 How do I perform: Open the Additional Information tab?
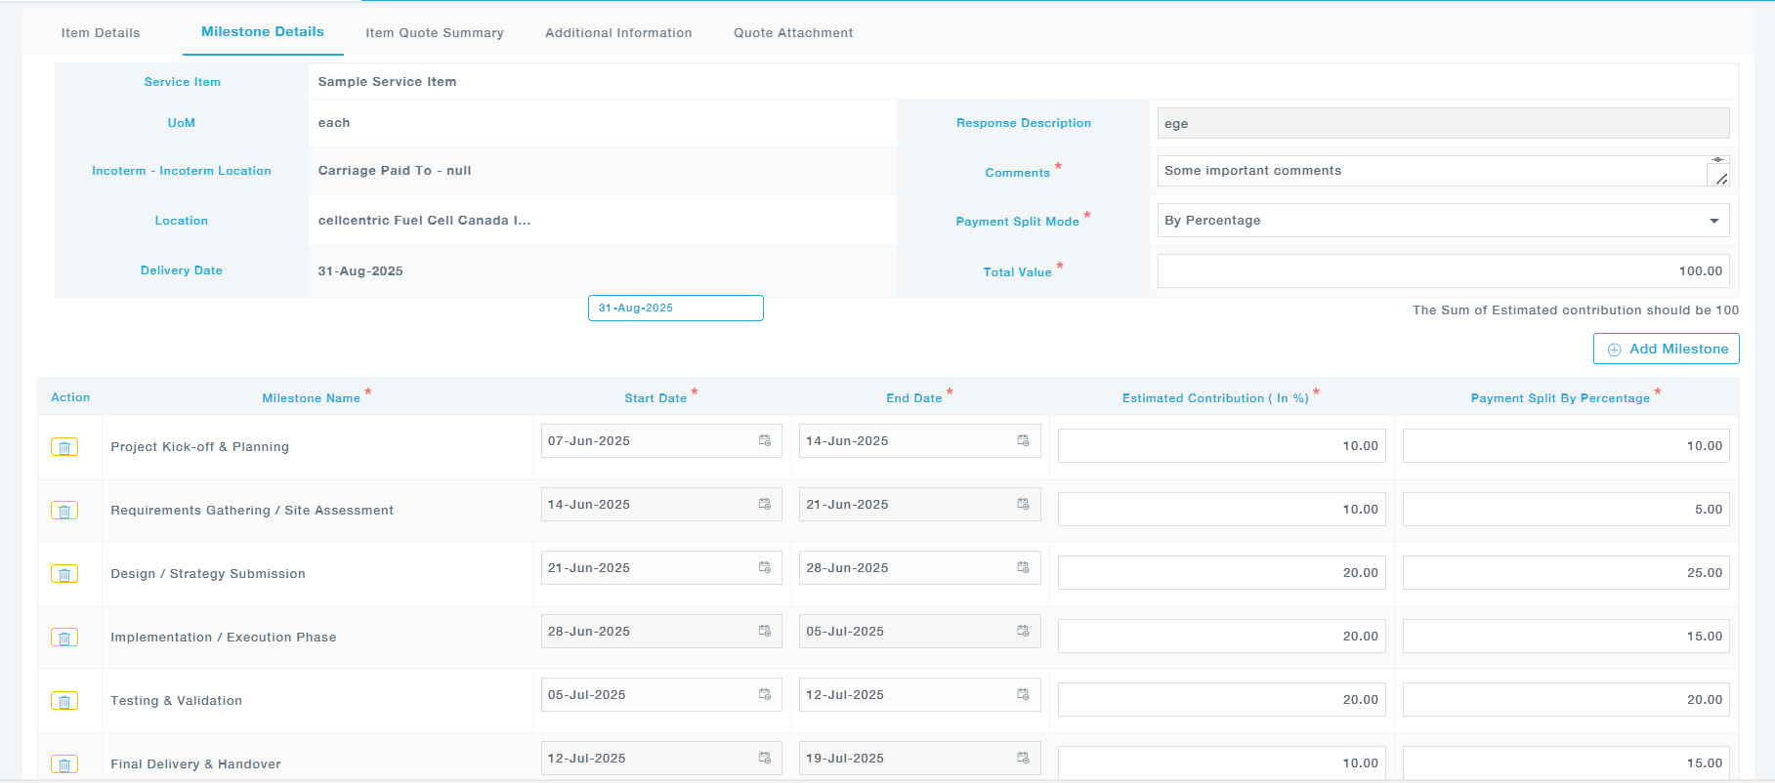(x=618, y=33)
